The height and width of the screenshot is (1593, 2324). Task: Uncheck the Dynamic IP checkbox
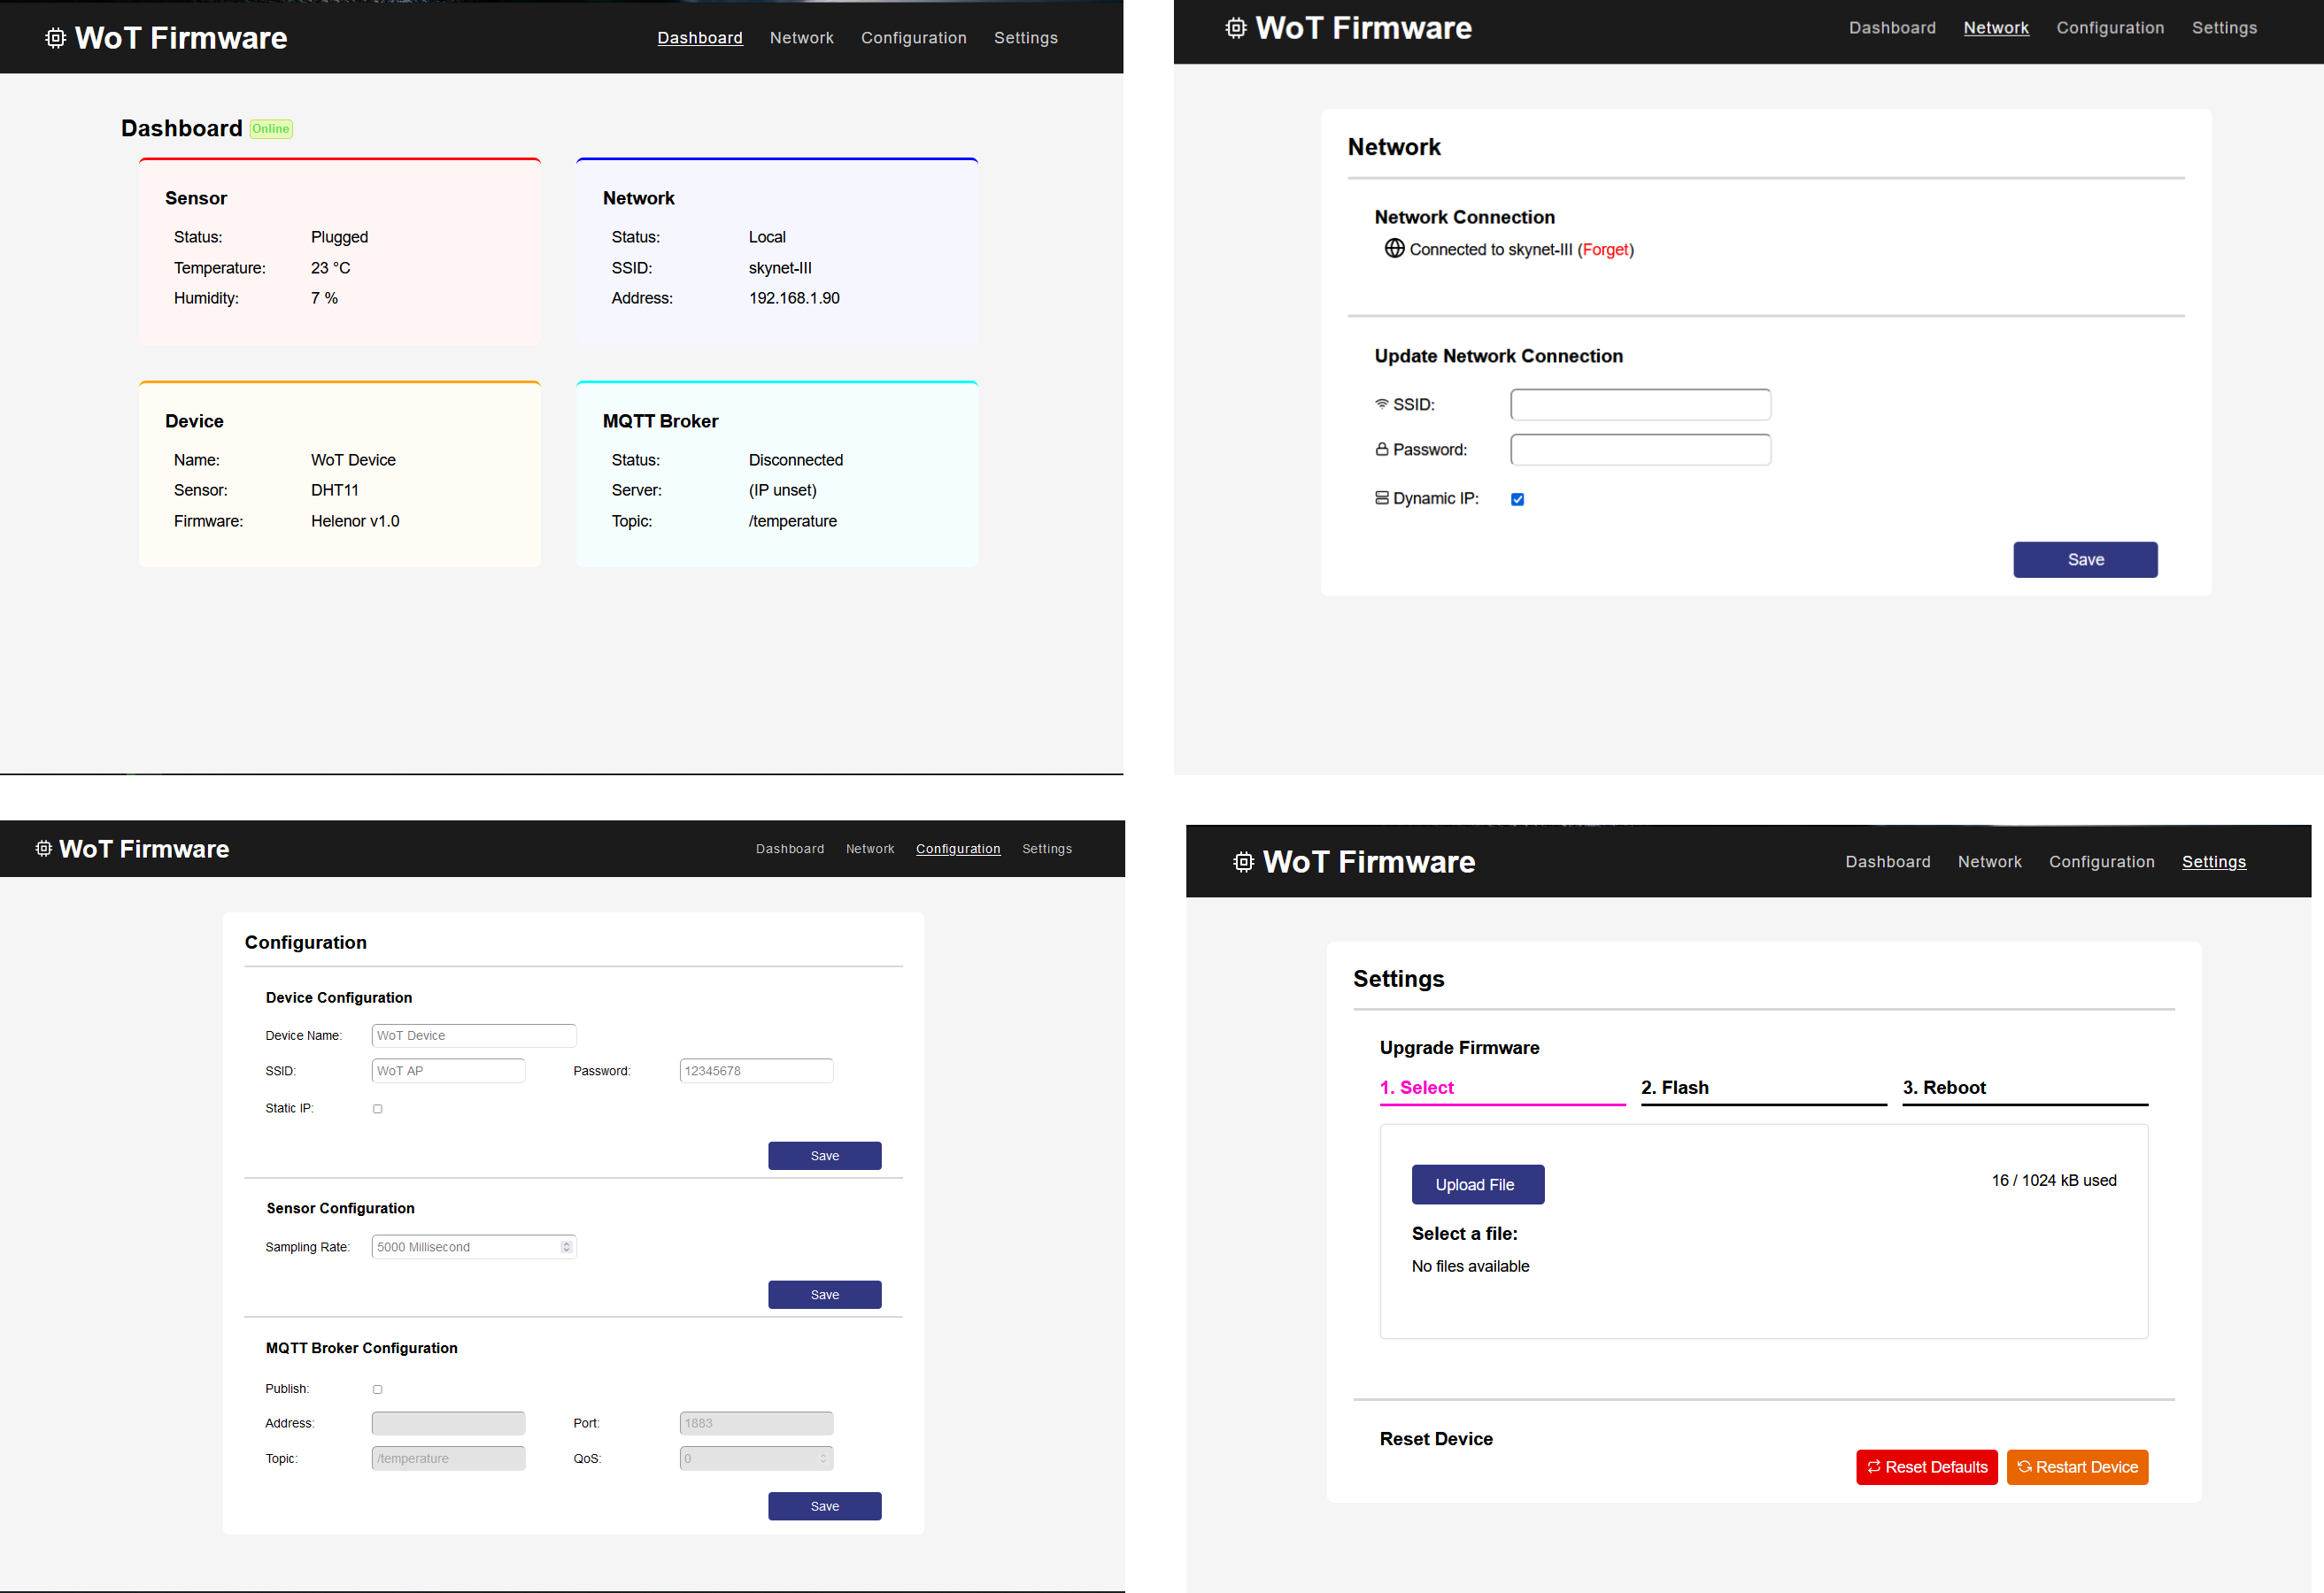pyautogui.click(x=1517, y=498)
